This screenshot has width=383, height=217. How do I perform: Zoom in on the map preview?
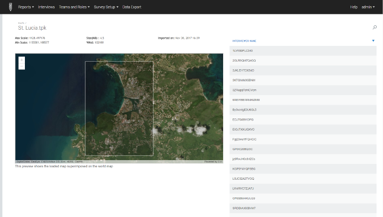pos(22,60)
